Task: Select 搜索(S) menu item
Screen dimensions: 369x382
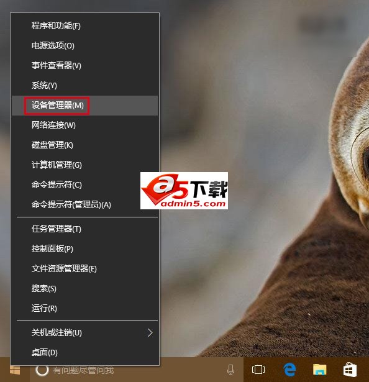Action: pyautogui.click(x=85, y=289)
